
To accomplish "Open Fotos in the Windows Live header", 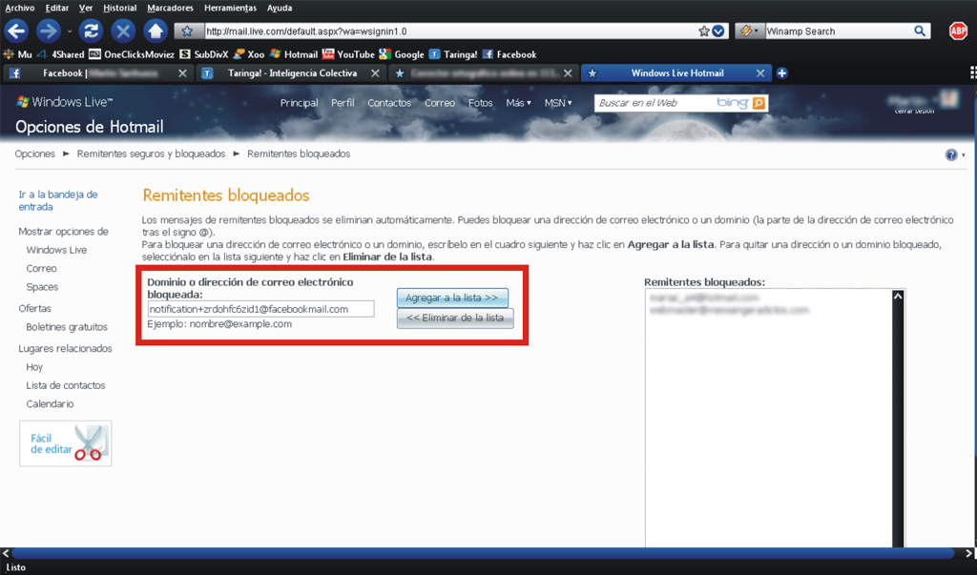I will pyautogui.click(x=481, y=103).
